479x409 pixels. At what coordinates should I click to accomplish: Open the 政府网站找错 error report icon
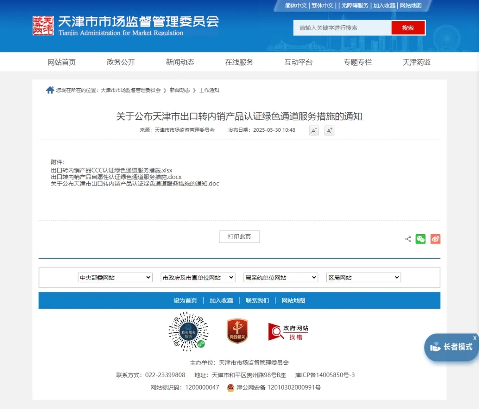point(288,332)
